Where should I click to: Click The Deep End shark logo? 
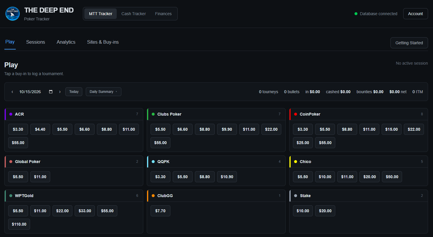coord(13,14)
